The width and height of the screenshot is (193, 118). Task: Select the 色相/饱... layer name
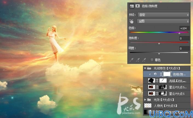coord(179,74)
